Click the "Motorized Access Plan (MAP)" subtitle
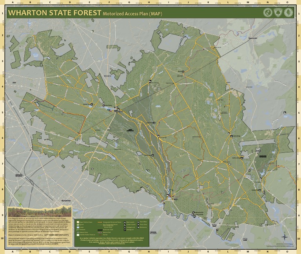This screenshot has height=254, width=301. 132,14
